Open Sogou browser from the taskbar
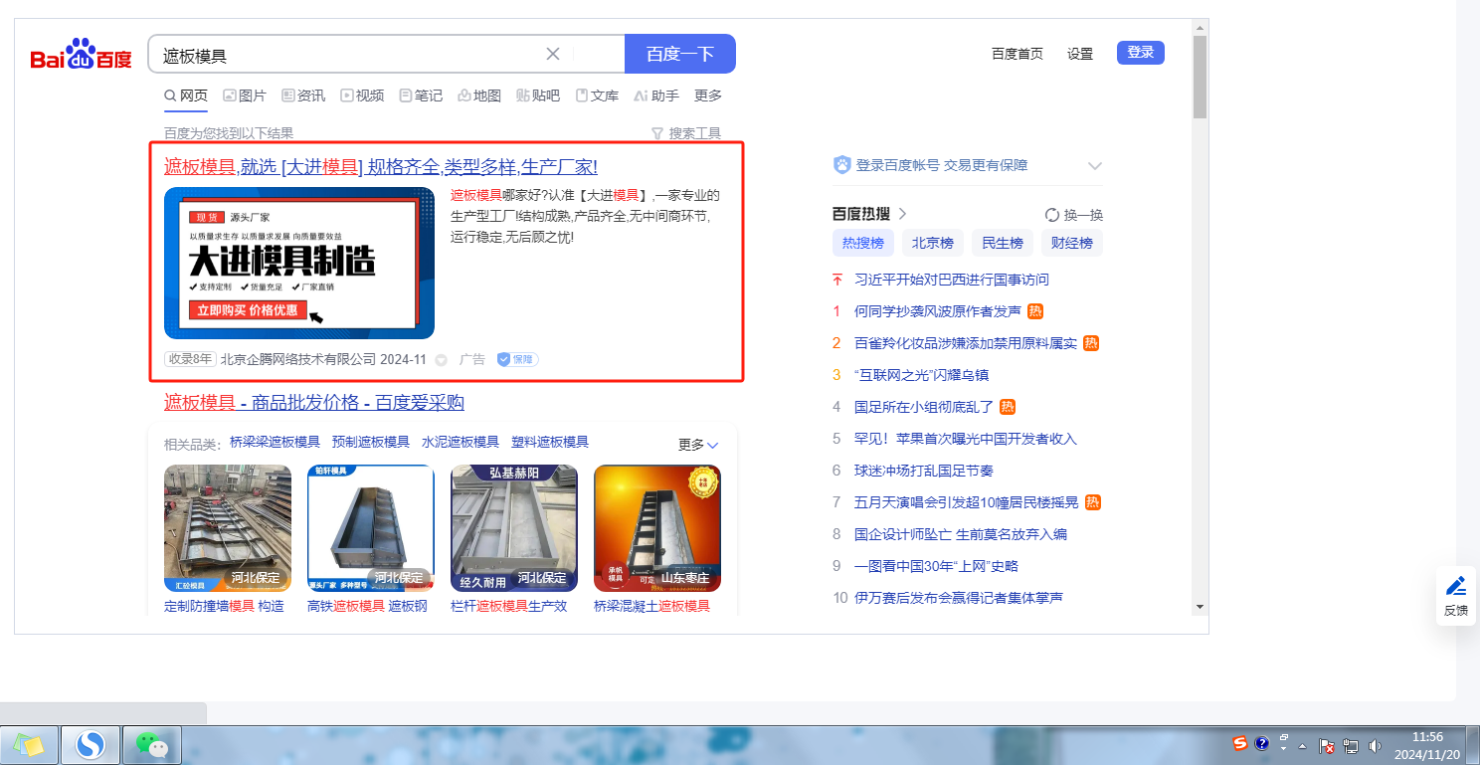Screen dimensions: 1480x765 pos(91,744)
